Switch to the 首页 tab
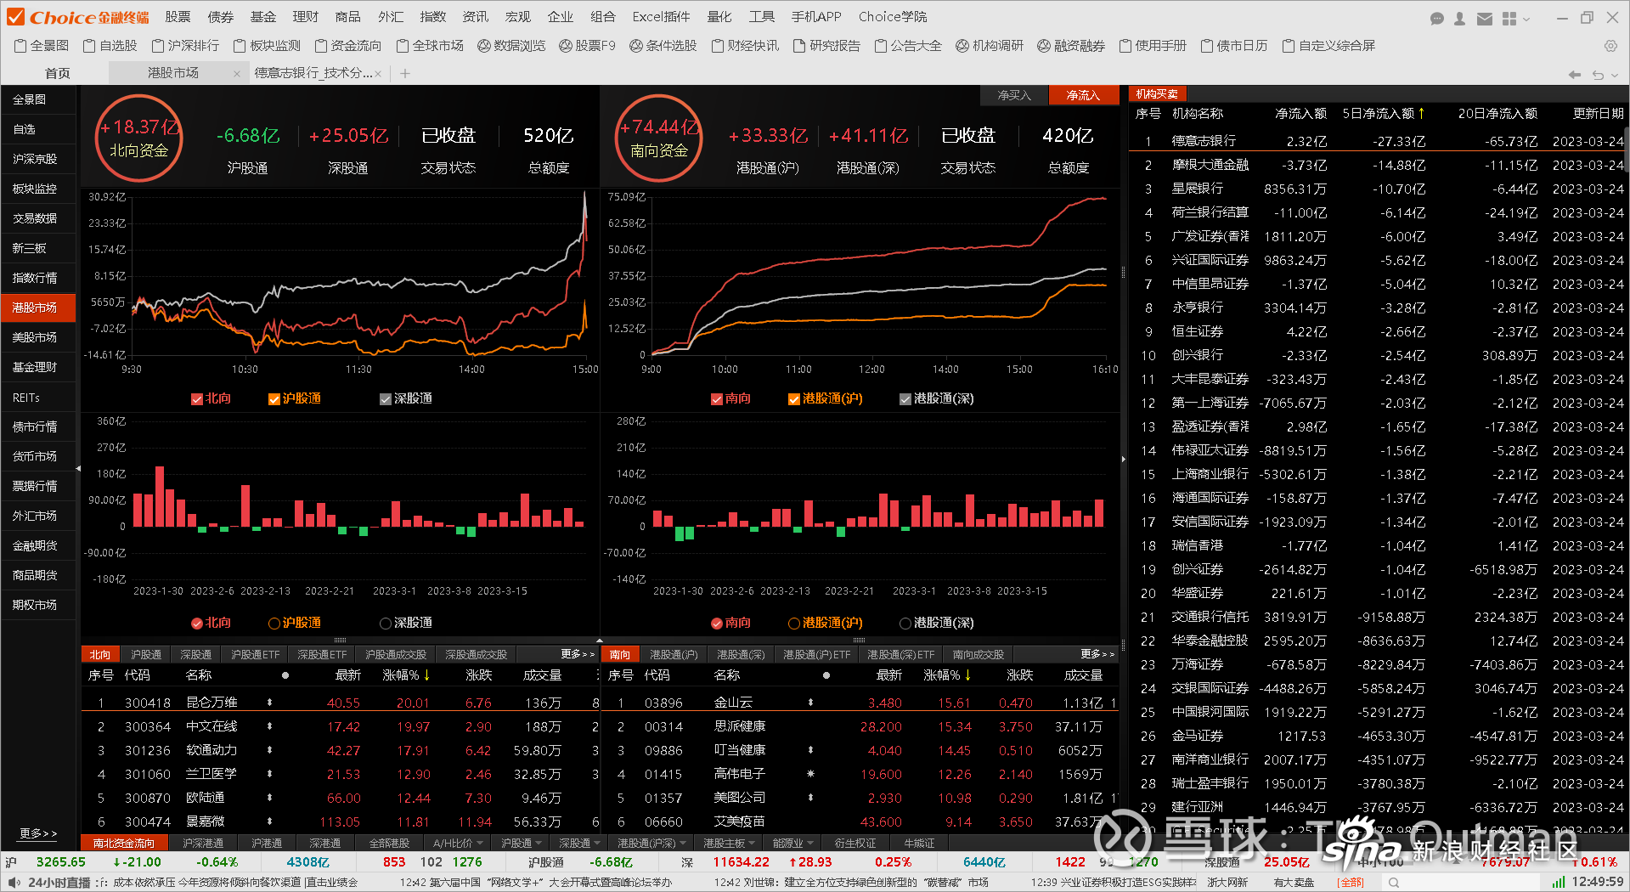Viewport: 1630px width, 892px height. 57,74
